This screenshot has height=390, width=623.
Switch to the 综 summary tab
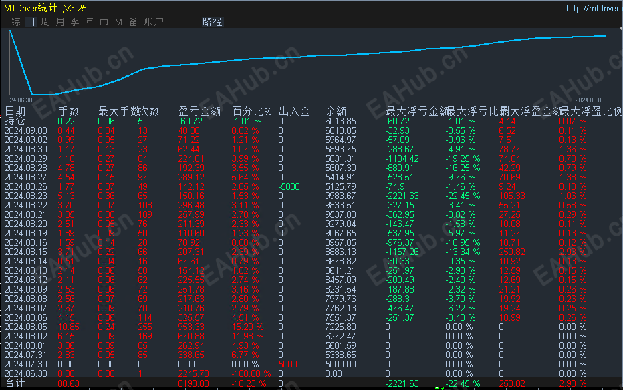point(16,22)
